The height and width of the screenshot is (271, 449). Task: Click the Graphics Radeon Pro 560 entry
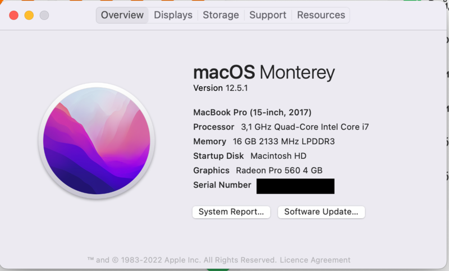click(x=258, y=171)
